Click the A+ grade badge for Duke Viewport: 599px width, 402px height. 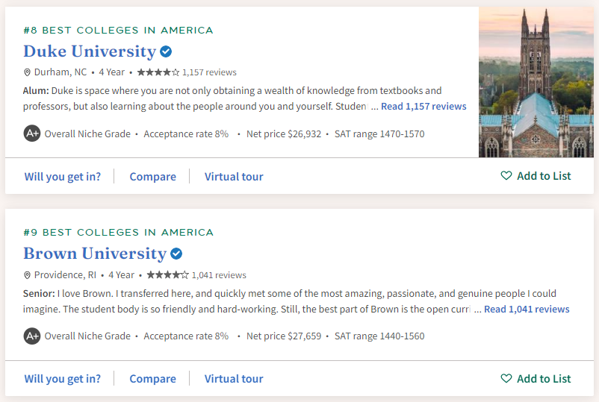[31, 134]
